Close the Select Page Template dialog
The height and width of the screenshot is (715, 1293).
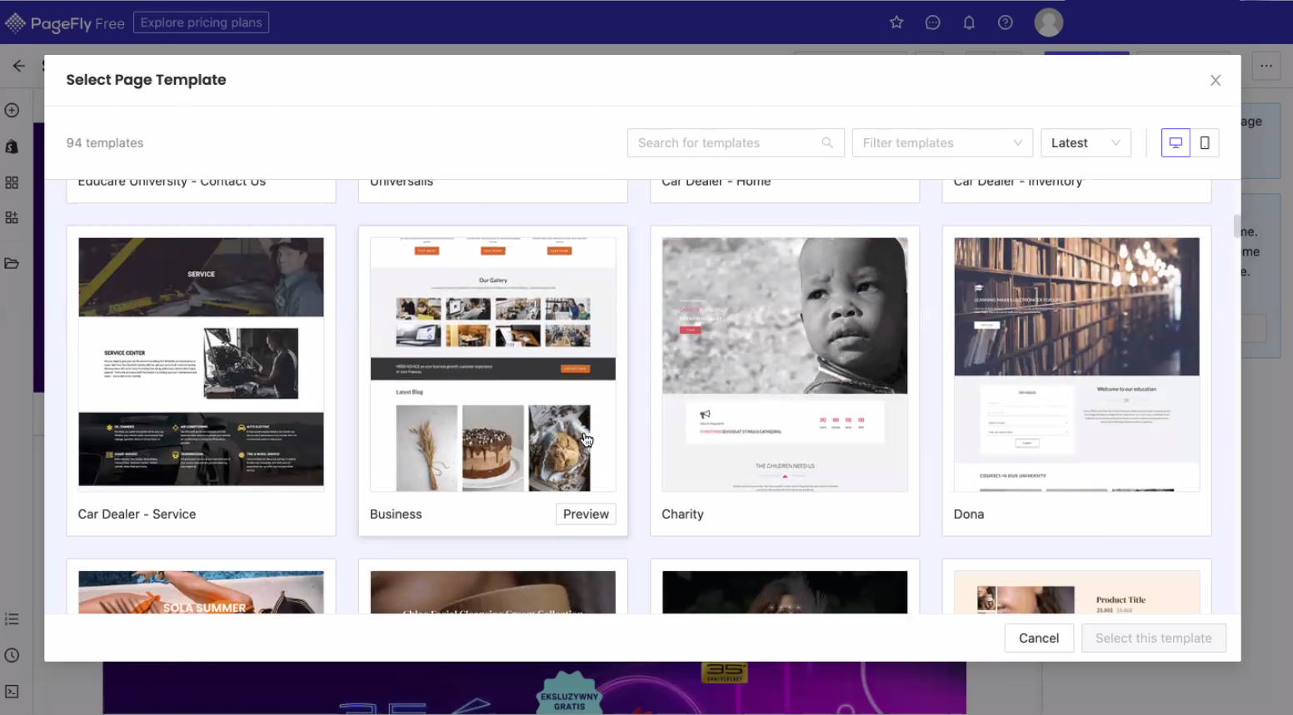tap(1216, 80)
